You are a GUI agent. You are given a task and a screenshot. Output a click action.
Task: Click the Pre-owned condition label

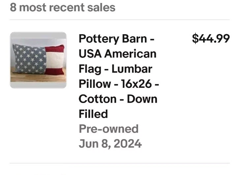click(108, 129)
